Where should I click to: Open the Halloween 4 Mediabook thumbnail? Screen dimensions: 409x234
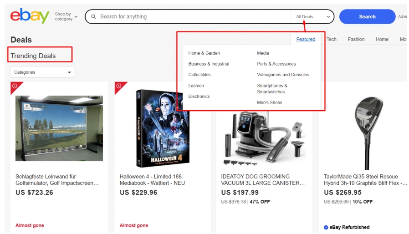tap(163, 128)
